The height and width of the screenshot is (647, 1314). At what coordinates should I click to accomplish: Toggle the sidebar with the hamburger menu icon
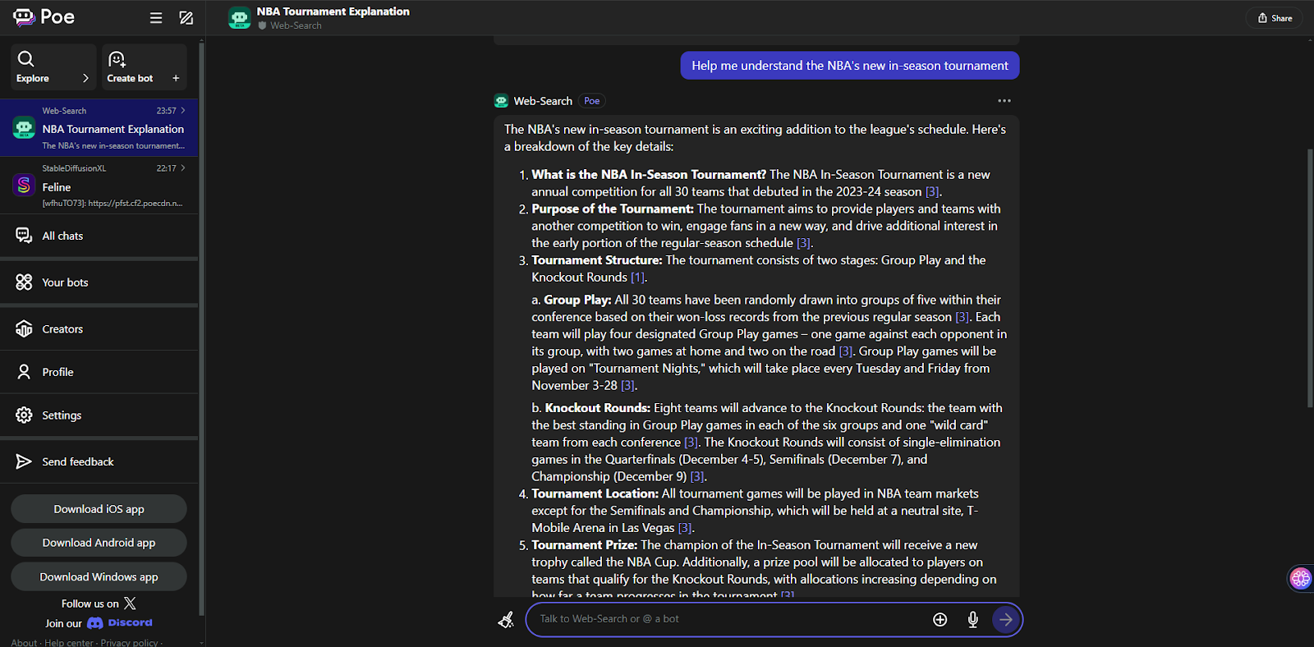(x=156, y=17)
